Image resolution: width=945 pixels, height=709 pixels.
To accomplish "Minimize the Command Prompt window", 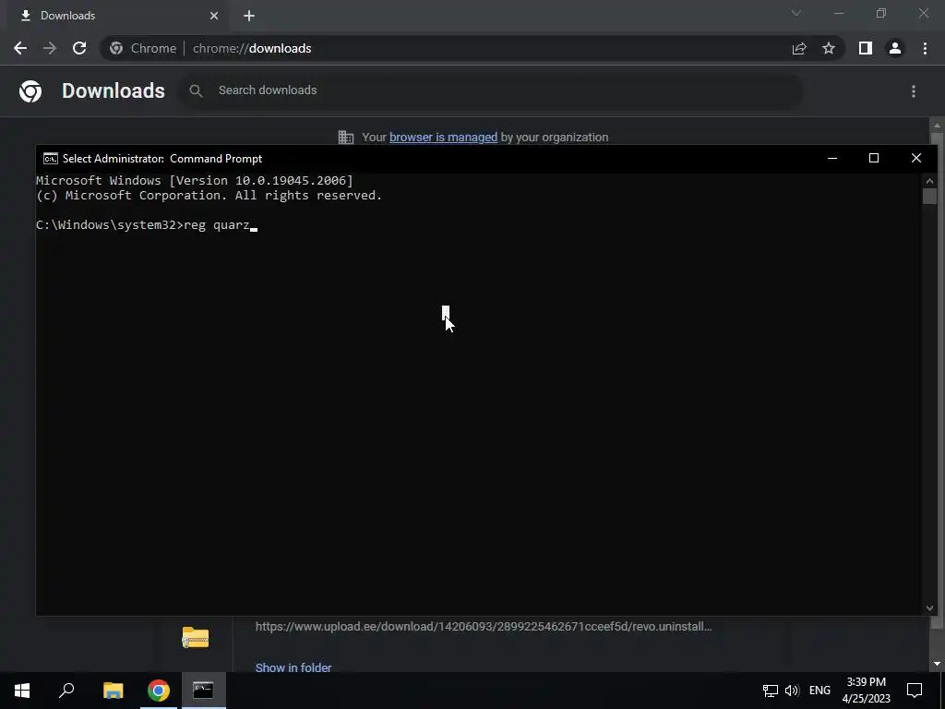I will (x=832, y=159).
